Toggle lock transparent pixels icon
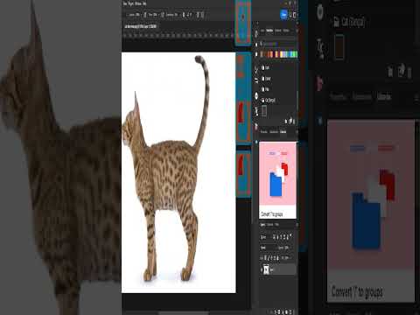The image size is (420, 315). (x=265, y=258)
